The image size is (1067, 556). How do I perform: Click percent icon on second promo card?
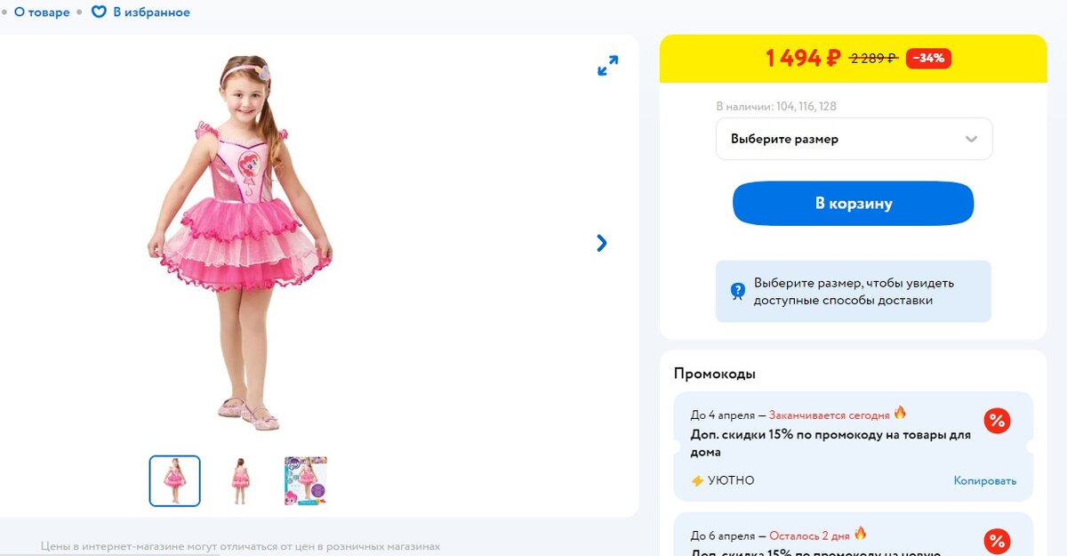(998, 541)
